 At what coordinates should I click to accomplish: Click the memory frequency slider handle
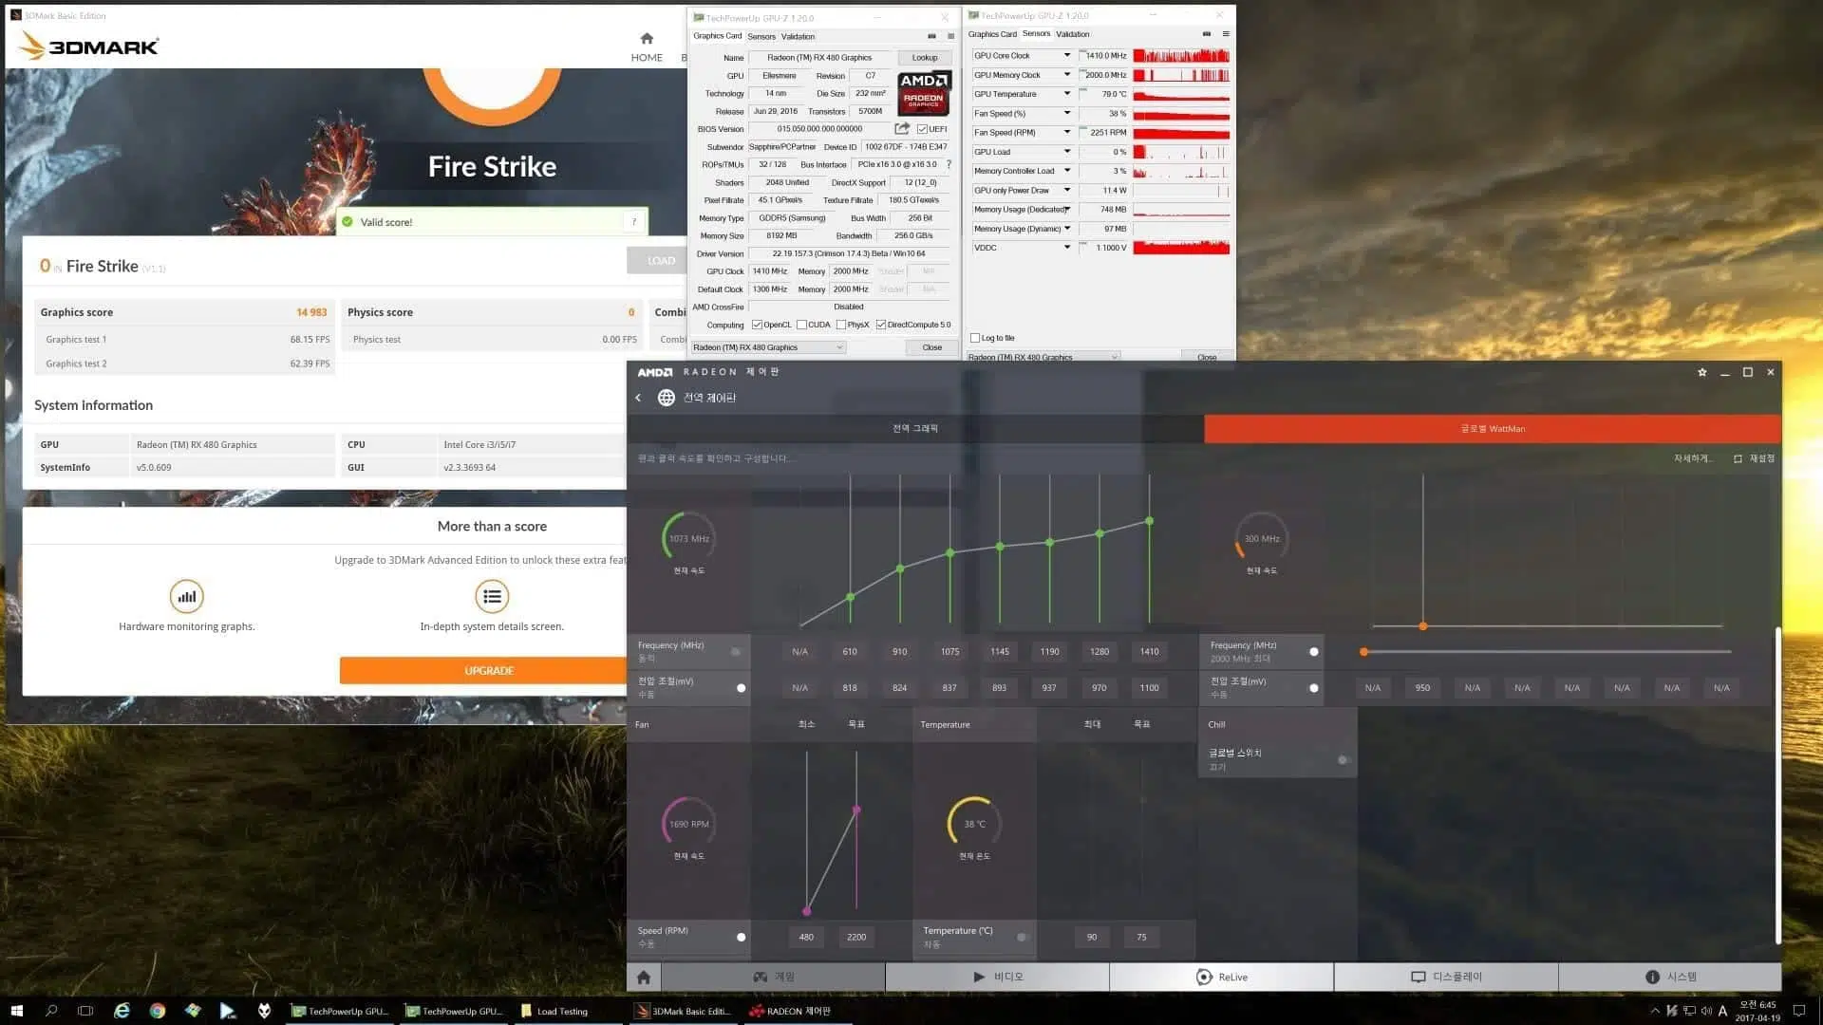click(1363, 652)
